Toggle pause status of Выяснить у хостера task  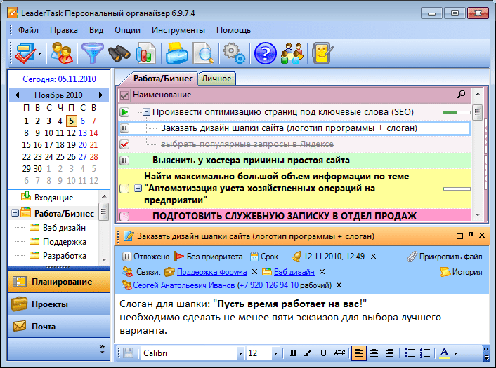click(x=124, y=161)
